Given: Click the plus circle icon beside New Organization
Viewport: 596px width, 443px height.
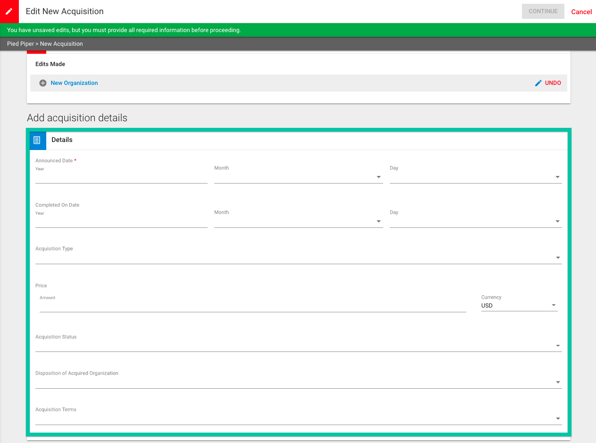Looking at the screenshot, I should point(42,83).
